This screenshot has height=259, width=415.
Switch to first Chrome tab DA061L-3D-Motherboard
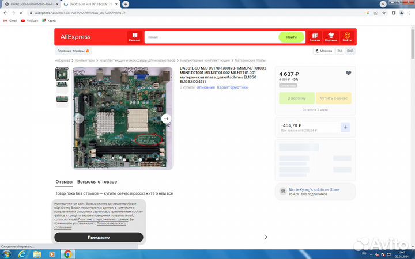pos(30,4)
